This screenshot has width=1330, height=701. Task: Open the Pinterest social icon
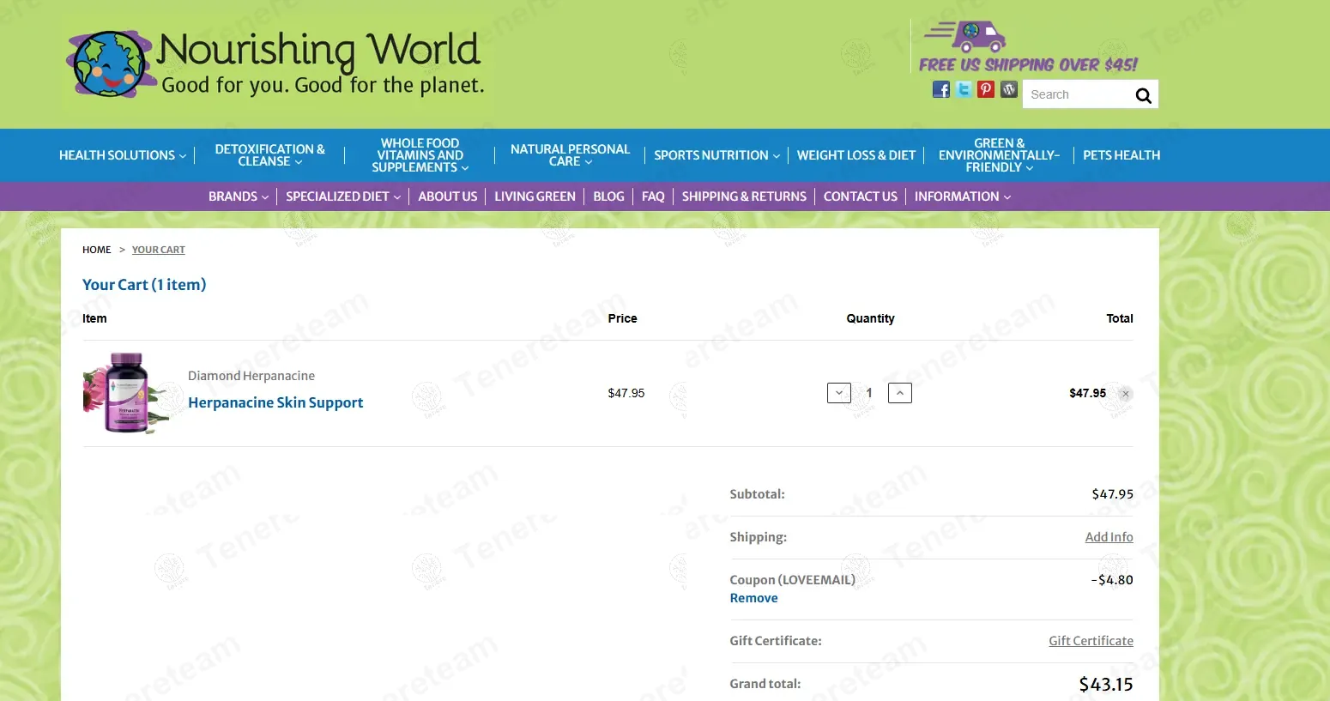986,89
